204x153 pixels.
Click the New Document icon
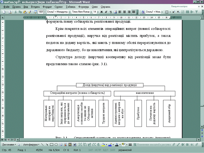(5, 12)
